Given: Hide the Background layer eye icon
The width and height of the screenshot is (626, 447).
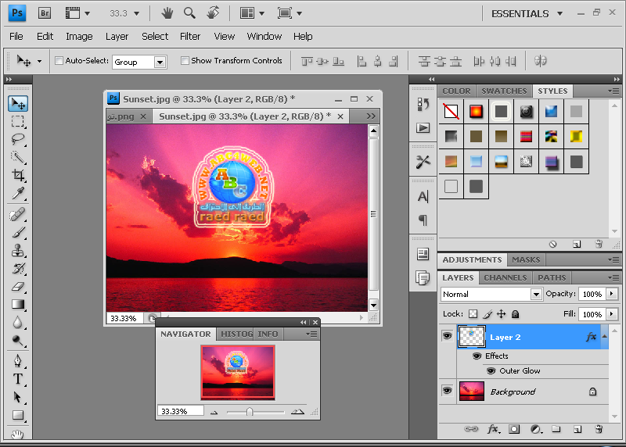Looking at the screenshot, I should coord(447,391).
